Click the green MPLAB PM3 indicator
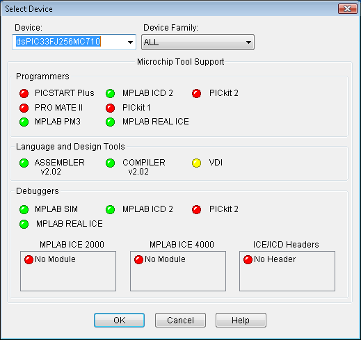Screen dimensions: 361x340 coord(24,122)
